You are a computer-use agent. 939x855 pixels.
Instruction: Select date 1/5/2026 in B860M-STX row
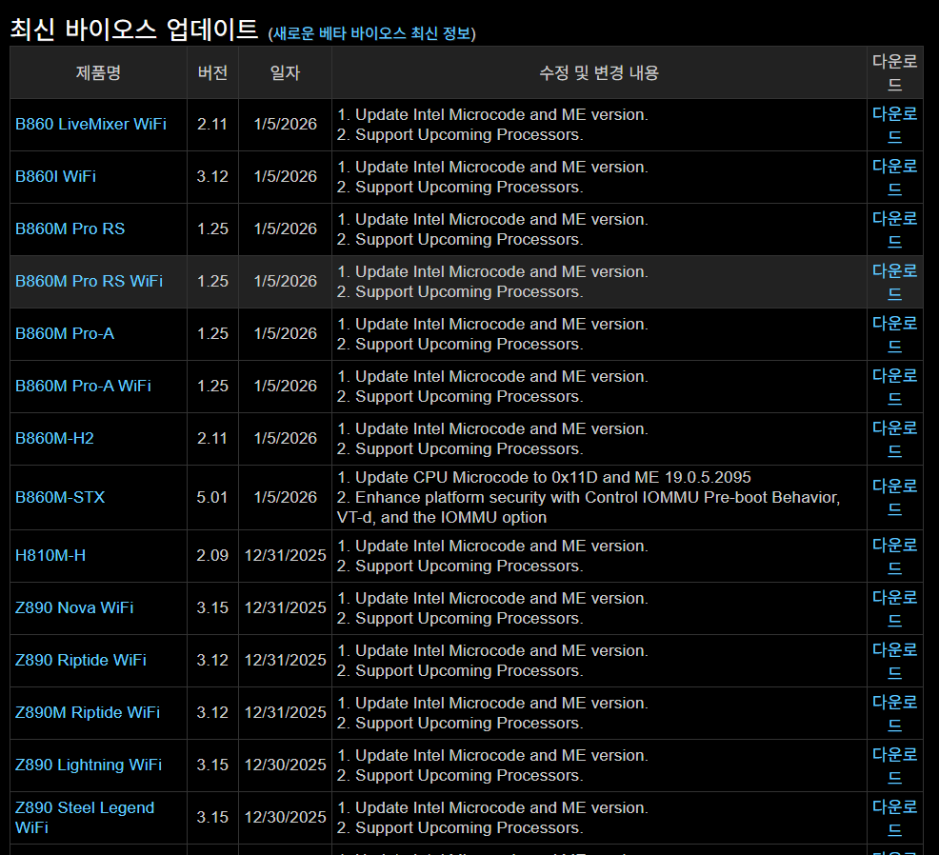tap(285, 498)
